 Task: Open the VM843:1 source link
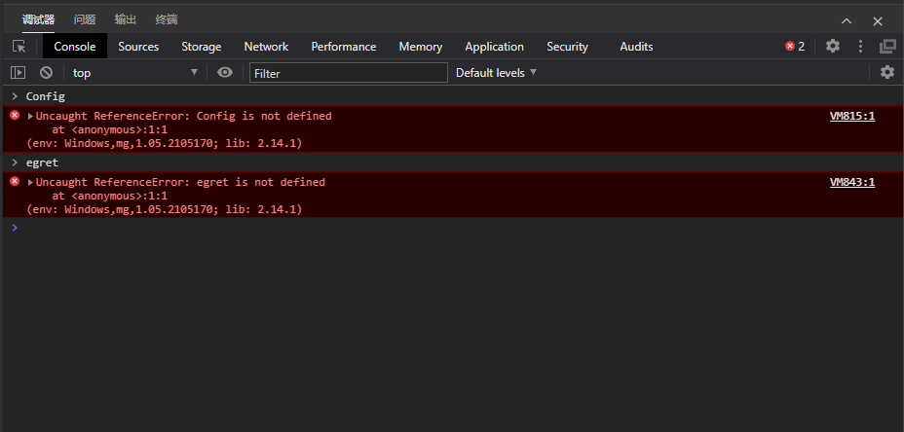coord(852,182)
